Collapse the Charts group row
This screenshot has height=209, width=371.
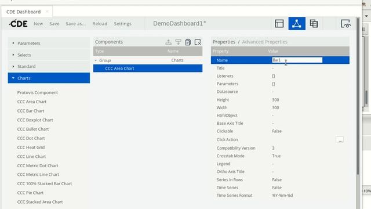click(96, 60)
